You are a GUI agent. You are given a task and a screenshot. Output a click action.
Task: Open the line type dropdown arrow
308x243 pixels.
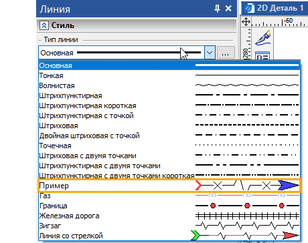210,53
